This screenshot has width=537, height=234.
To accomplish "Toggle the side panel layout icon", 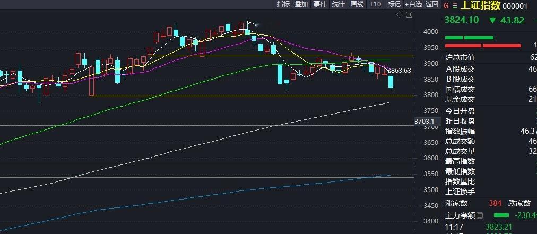I will tap(409, 14).
